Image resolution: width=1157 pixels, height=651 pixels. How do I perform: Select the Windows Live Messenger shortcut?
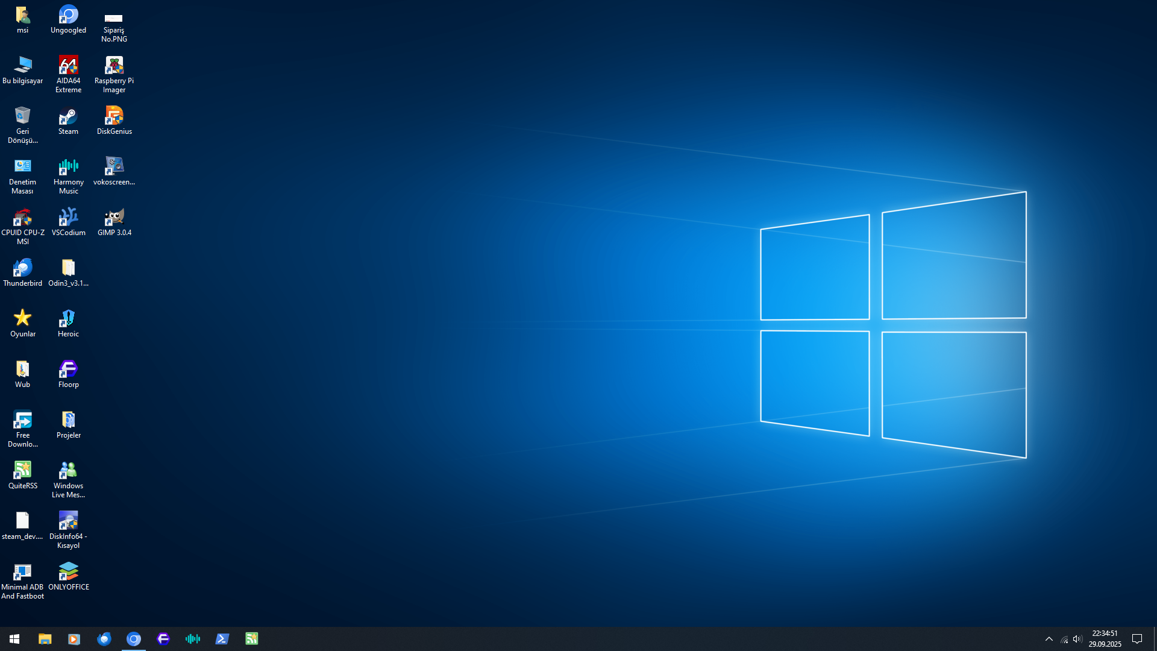click(x=68, y=480)
